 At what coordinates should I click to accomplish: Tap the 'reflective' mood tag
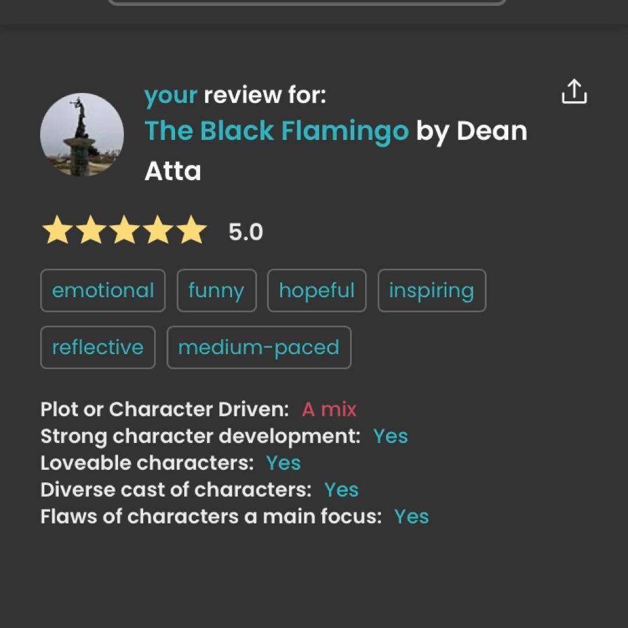click(98, 347)
